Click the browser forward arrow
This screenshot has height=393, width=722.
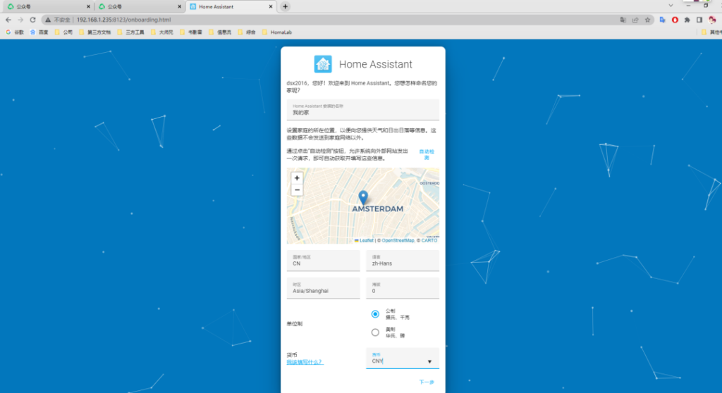(20, 20)
